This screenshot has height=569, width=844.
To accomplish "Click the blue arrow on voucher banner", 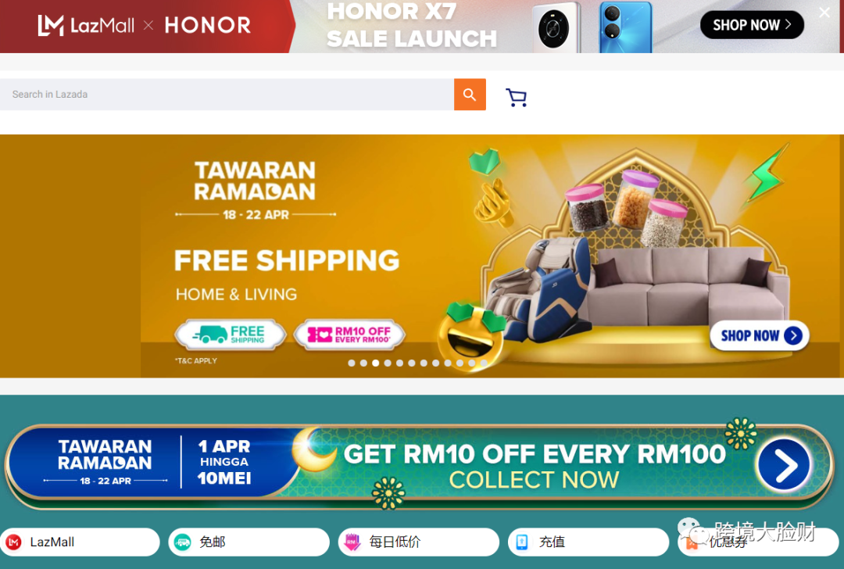I will point(784,464).
